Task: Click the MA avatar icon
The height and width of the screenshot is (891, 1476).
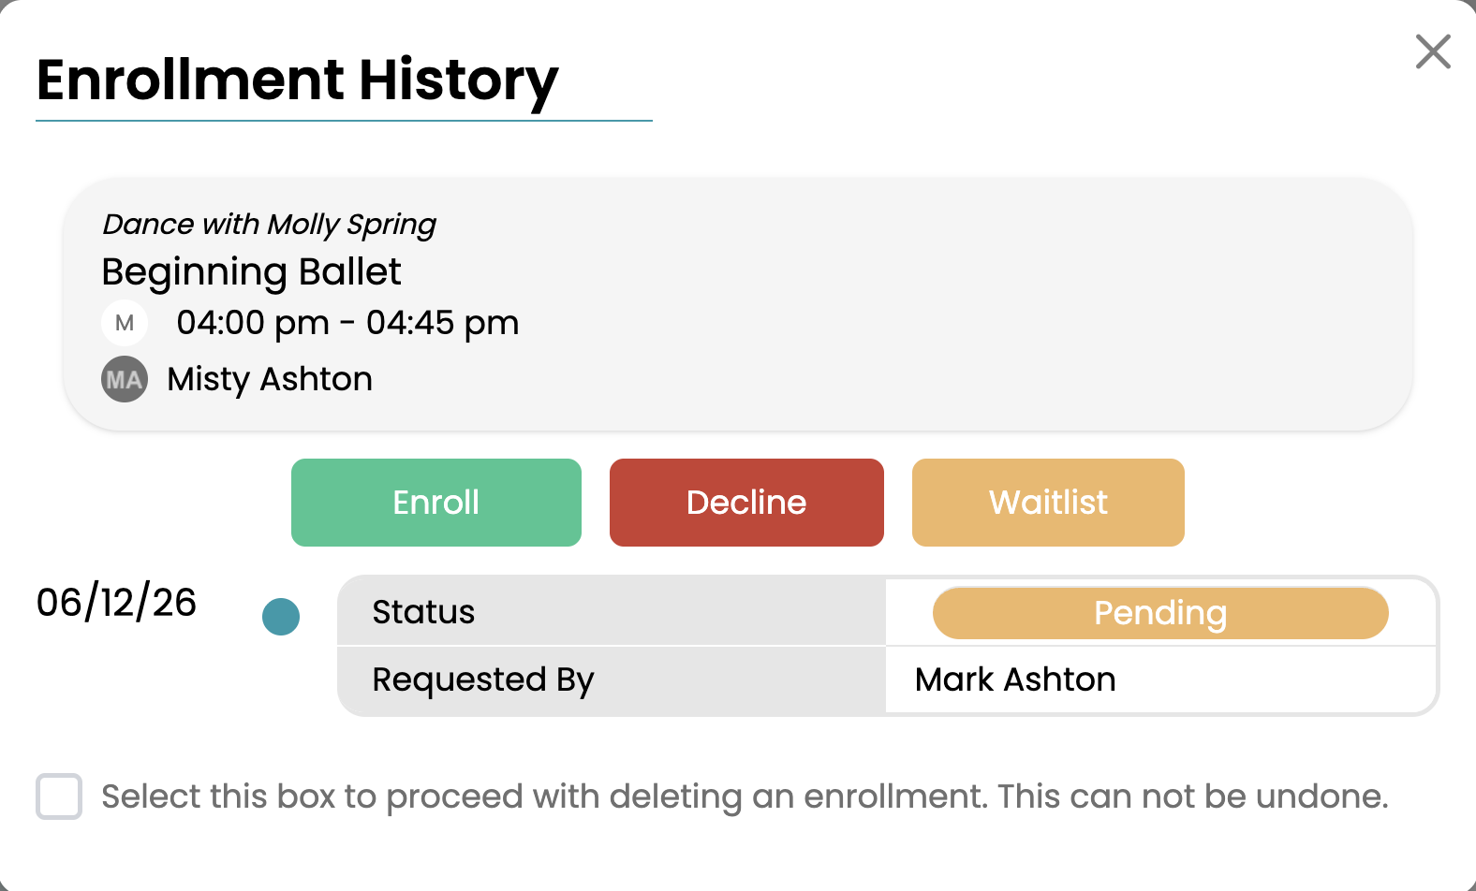Action: tap(125, 379)
